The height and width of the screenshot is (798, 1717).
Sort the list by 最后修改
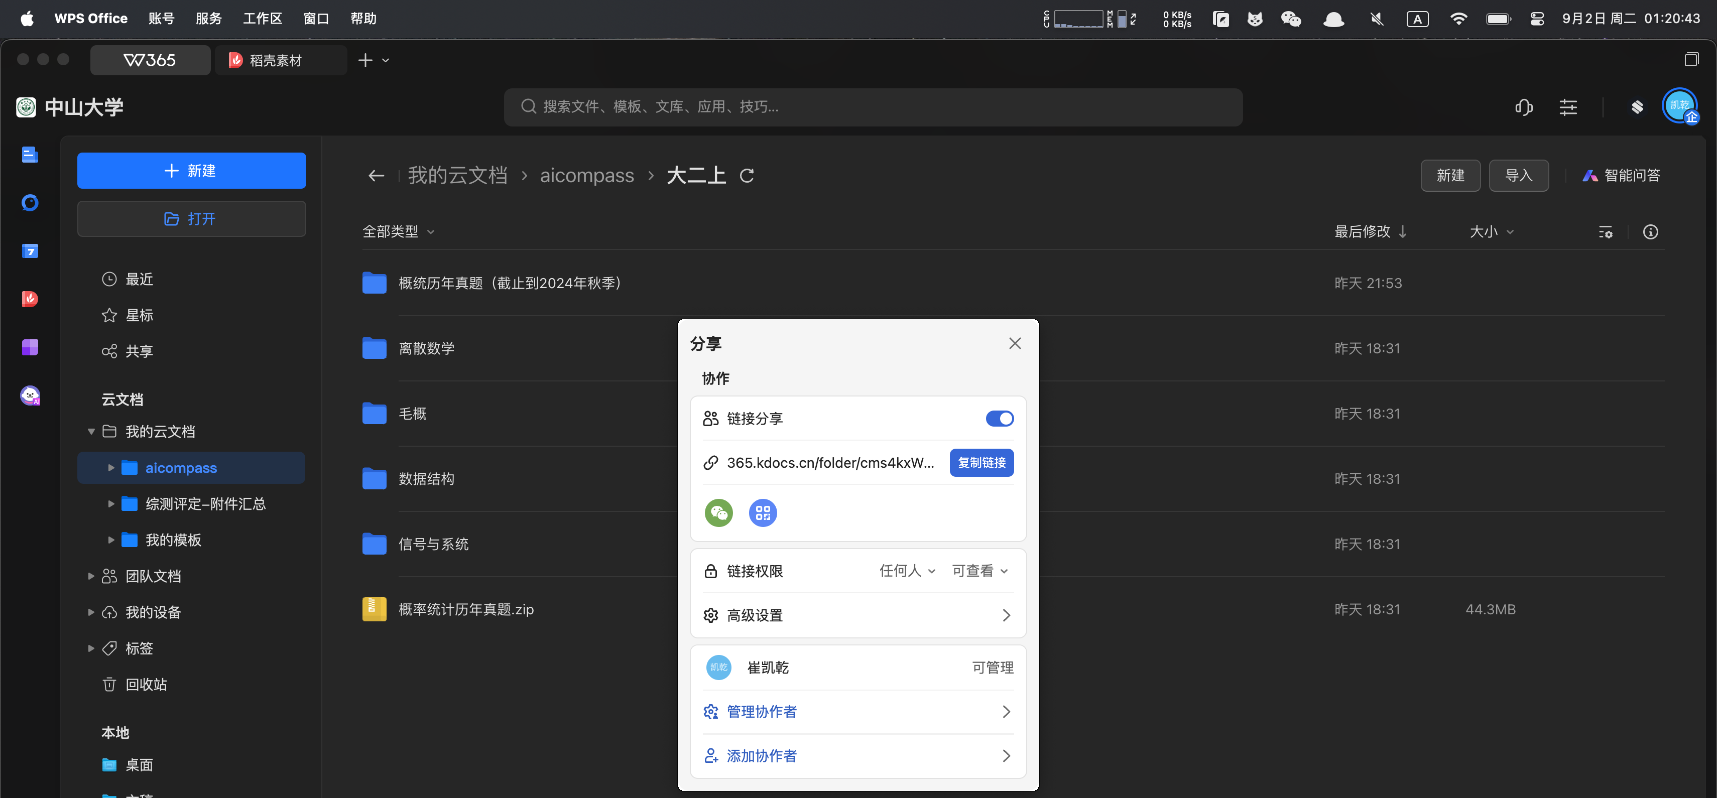1371,232
